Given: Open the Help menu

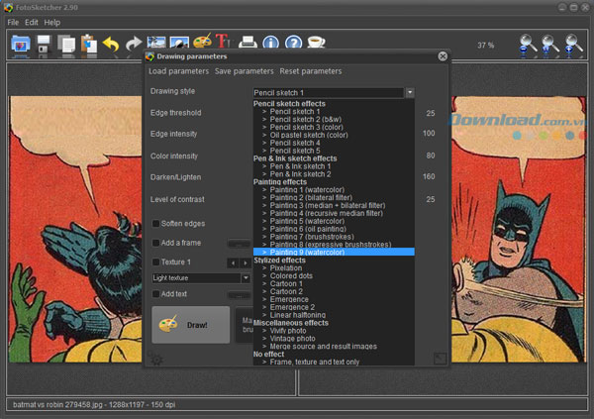Looking at the screenshot, I should 51,23.
